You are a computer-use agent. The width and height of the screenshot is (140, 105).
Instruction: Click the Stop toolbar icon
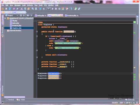click(60, 9)
